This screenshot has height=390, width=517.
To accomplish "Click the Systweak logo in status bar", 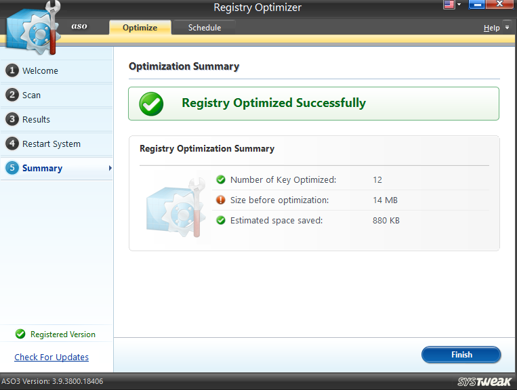I will (484, 381).
